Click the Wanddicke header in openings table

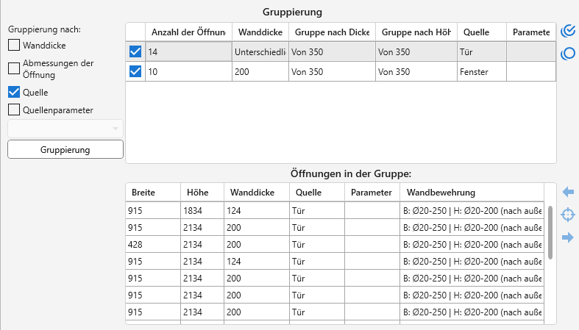(x=257, y=193)
